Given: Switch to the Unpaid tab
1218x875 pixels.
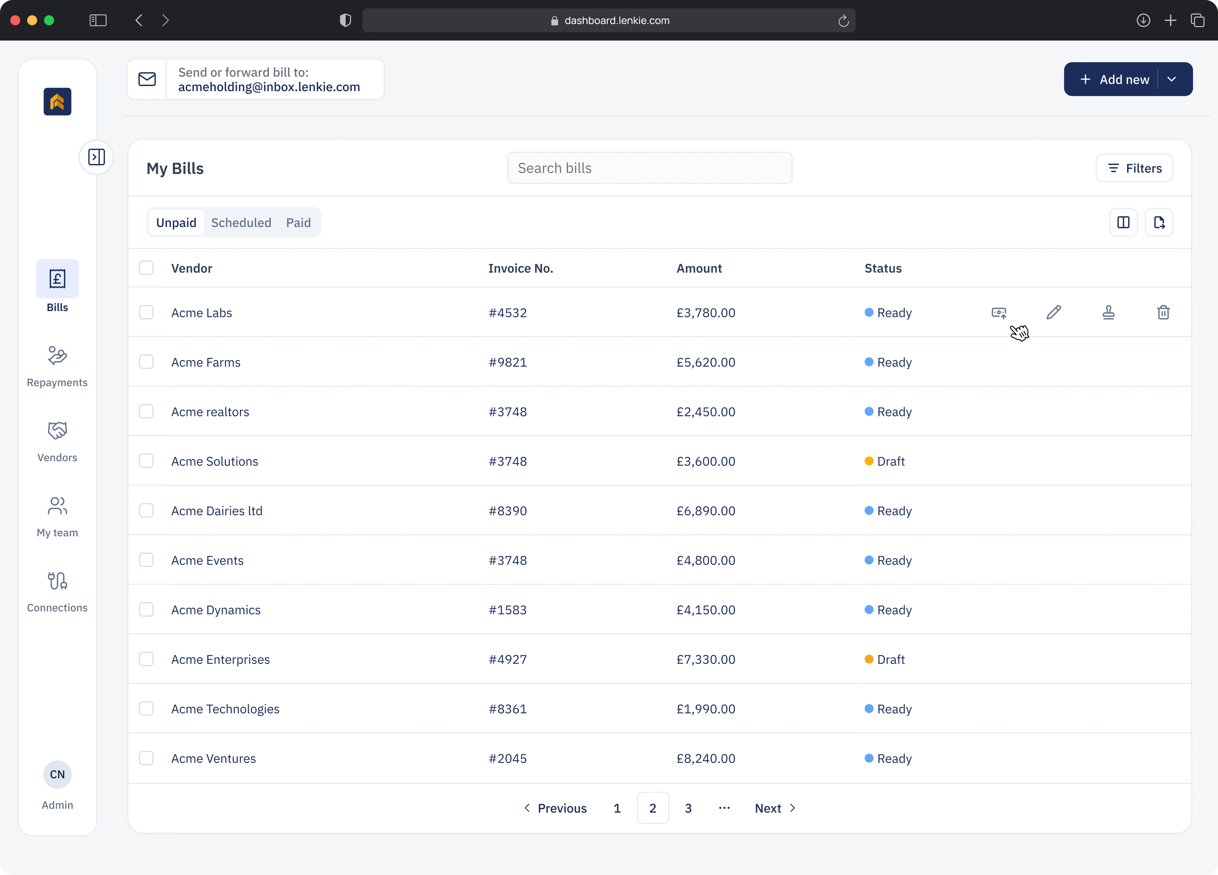Looking at the screenshot, I should point(176,222).
